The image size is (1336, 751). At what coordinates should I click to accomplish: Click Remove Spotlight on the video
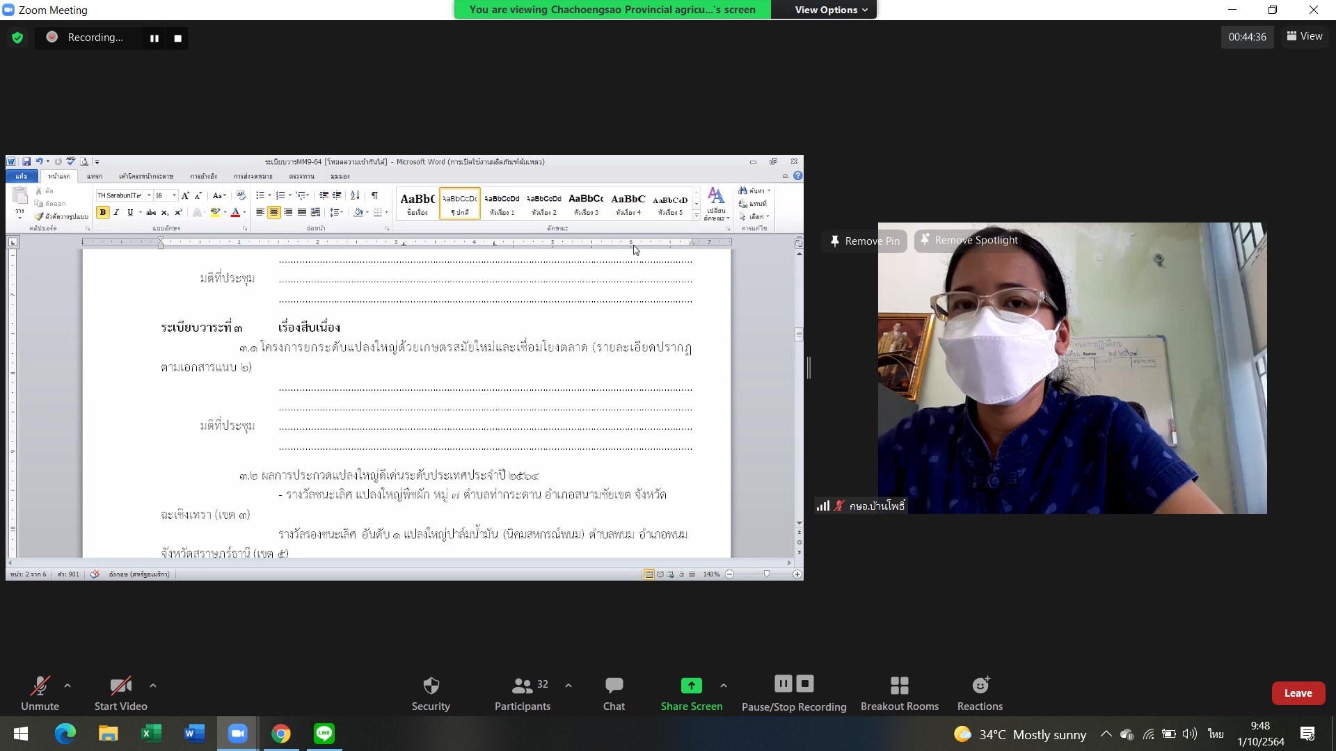(x=969, y=240)
